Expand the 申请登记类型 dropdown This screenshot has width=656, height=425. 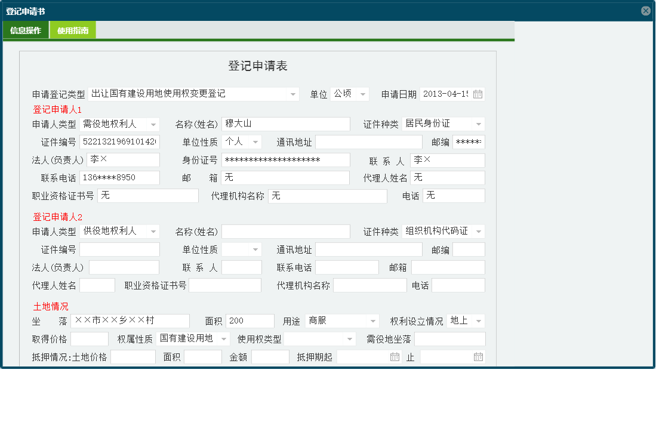click(x=292, y=94)
